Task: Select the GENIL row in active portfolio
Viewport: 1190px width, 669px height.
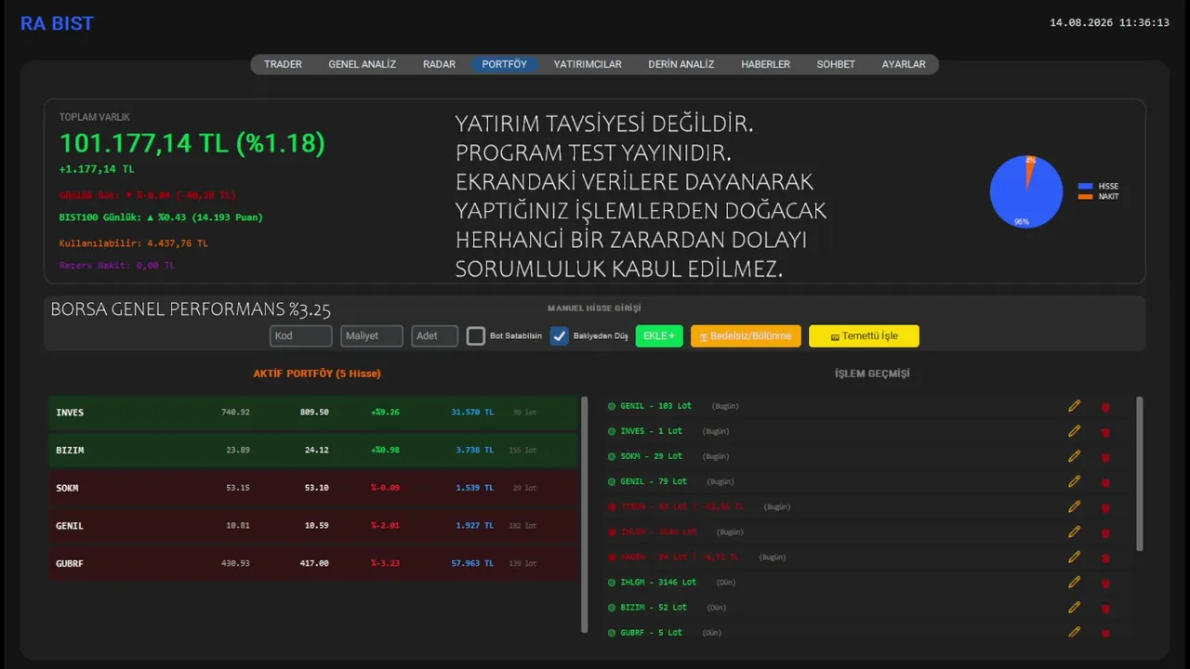Action: pyautogui.click(x=313, y=525)
